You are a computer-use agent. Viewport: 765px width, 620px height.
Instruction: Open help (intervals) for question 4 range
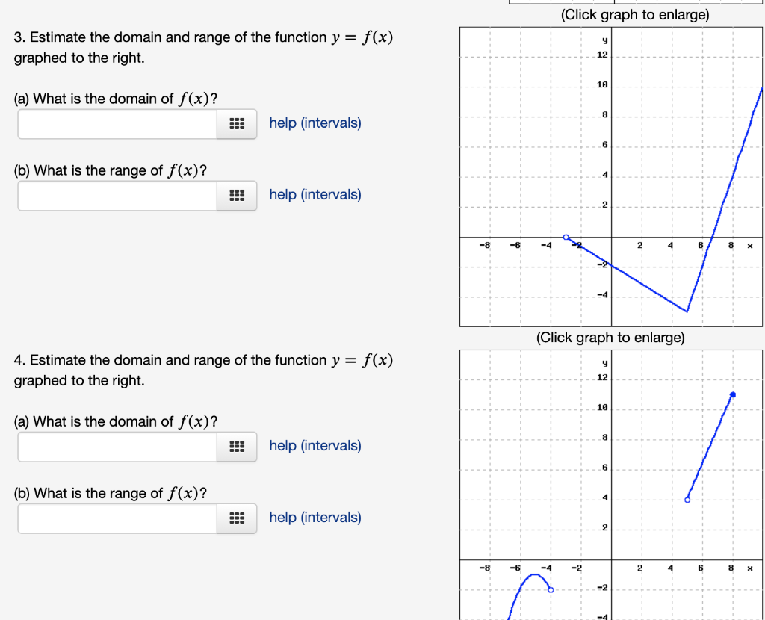click(315, 517)
